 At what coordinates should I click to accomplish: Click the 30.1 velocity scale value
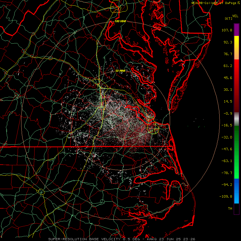click(228, 90)
